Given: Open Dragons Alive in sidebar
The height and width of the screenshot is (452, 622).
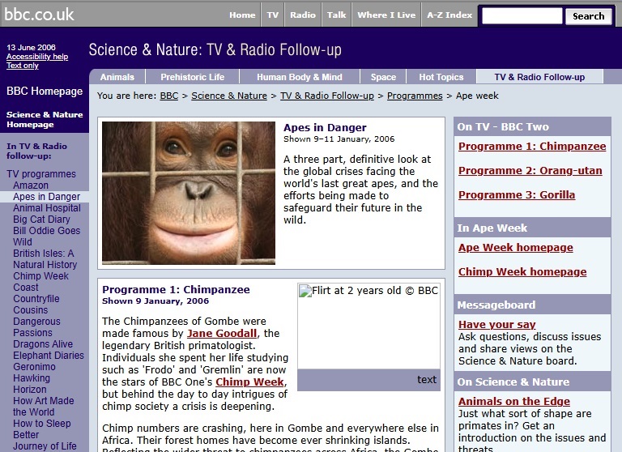Looking at the screenshot, I should 43,344.
